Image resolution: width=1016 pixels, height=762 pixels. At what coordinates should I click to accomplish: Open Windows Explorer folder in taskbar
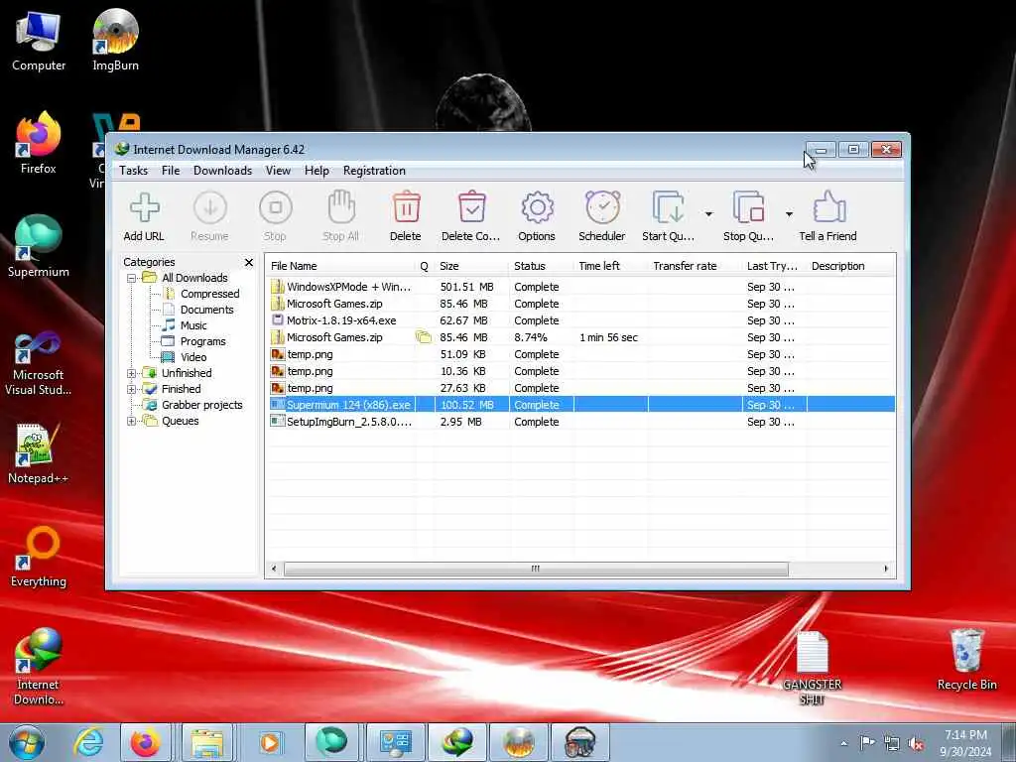pyautogui.click(x=207, y=742)
